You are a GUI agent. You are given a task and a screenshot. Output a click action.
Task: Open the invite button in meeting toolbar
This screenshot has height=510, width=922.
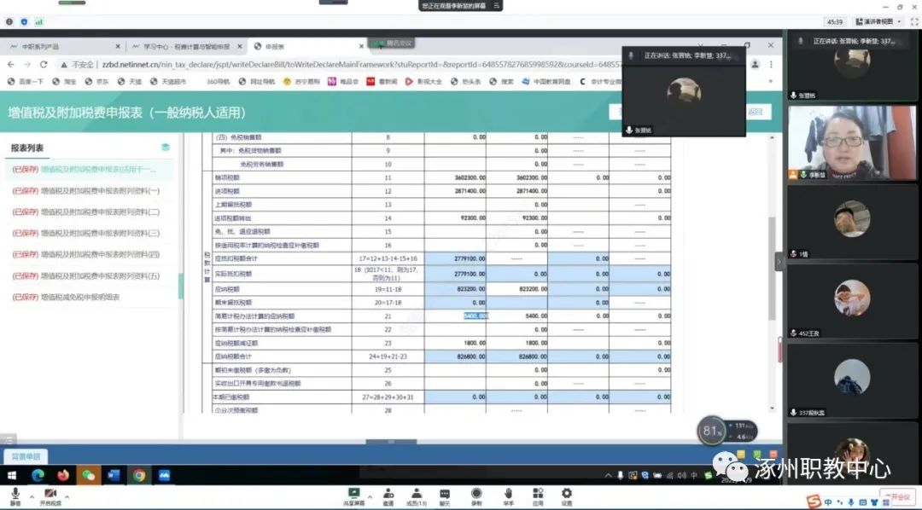coord(388,496)
